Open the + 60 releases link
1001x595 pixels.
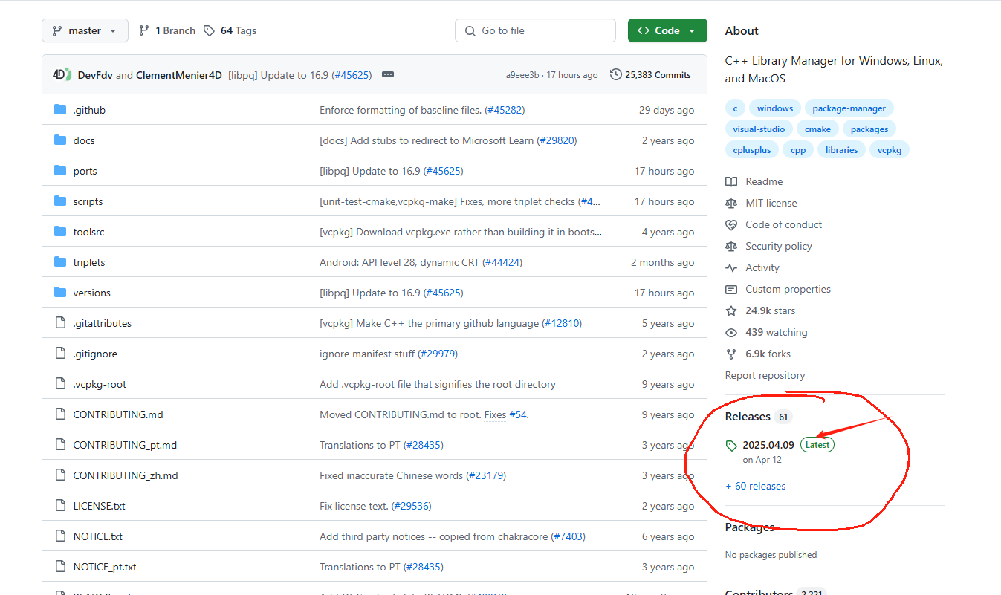pos(755,486)
